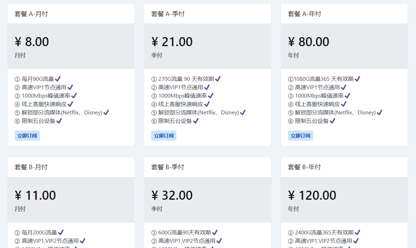This screenshot has height=248, width=416.
Task: Click the ¥ 32.00 quarterly price
Action: [x=172, y=195]
